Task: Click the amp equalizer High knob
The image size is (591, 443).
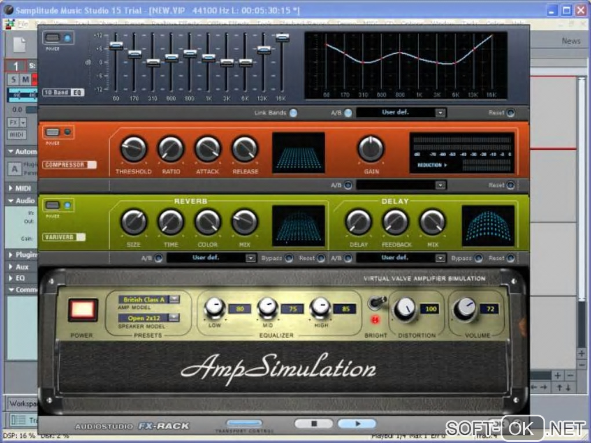Action: [320, 308]
